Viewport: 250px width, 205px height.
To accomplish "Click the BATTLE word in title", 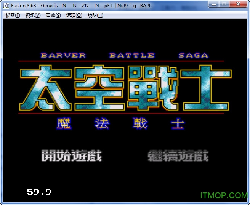I will [132, 56].
